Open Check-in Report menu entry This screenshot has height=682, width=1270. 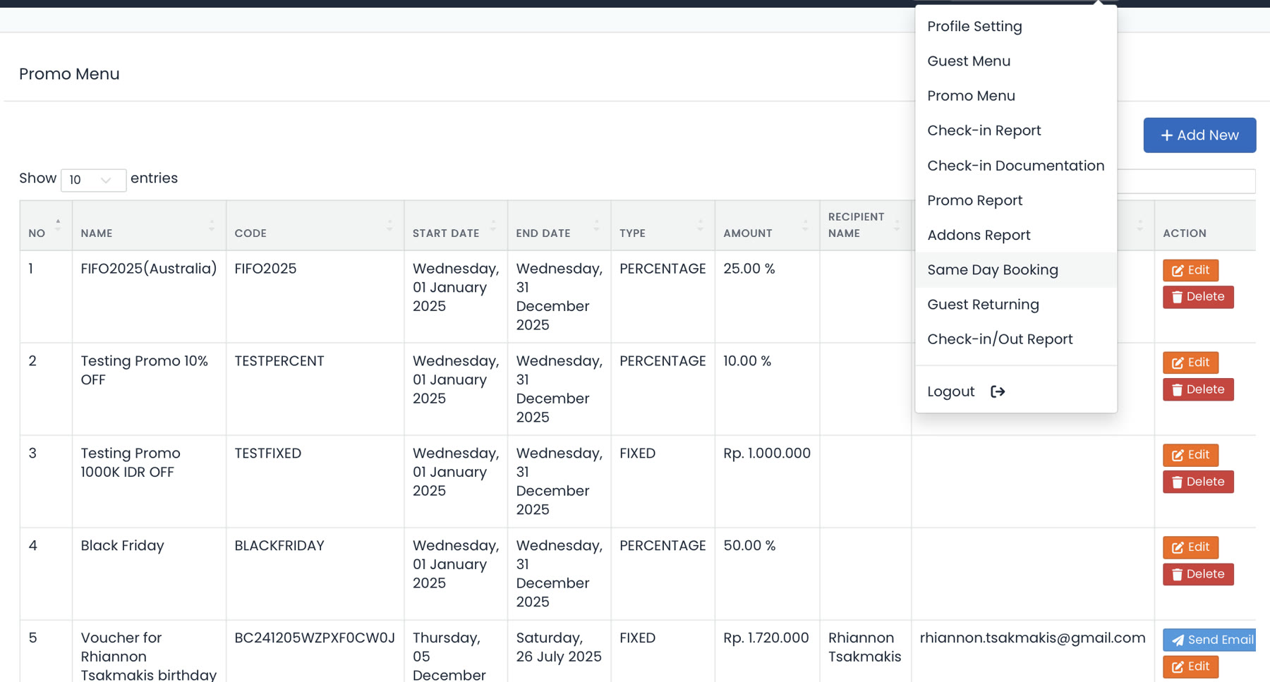pos(1016,130)
